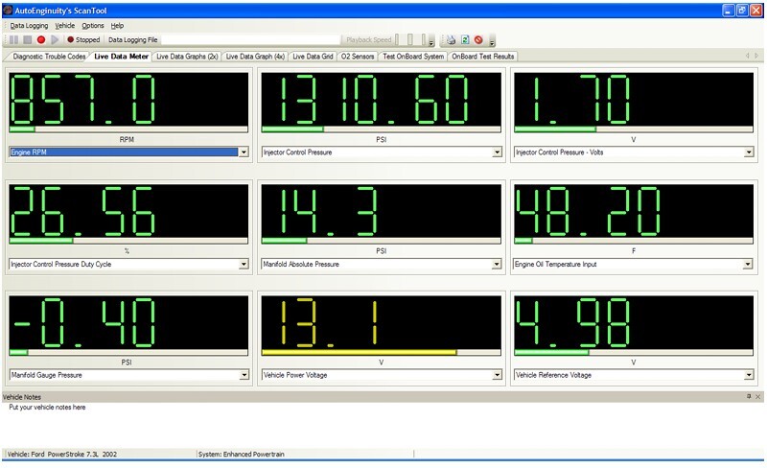The width and height of the screenshot is (767, 468).
Task: Click the pause playback icon in toolbar
Action: (x=13, y=40)
